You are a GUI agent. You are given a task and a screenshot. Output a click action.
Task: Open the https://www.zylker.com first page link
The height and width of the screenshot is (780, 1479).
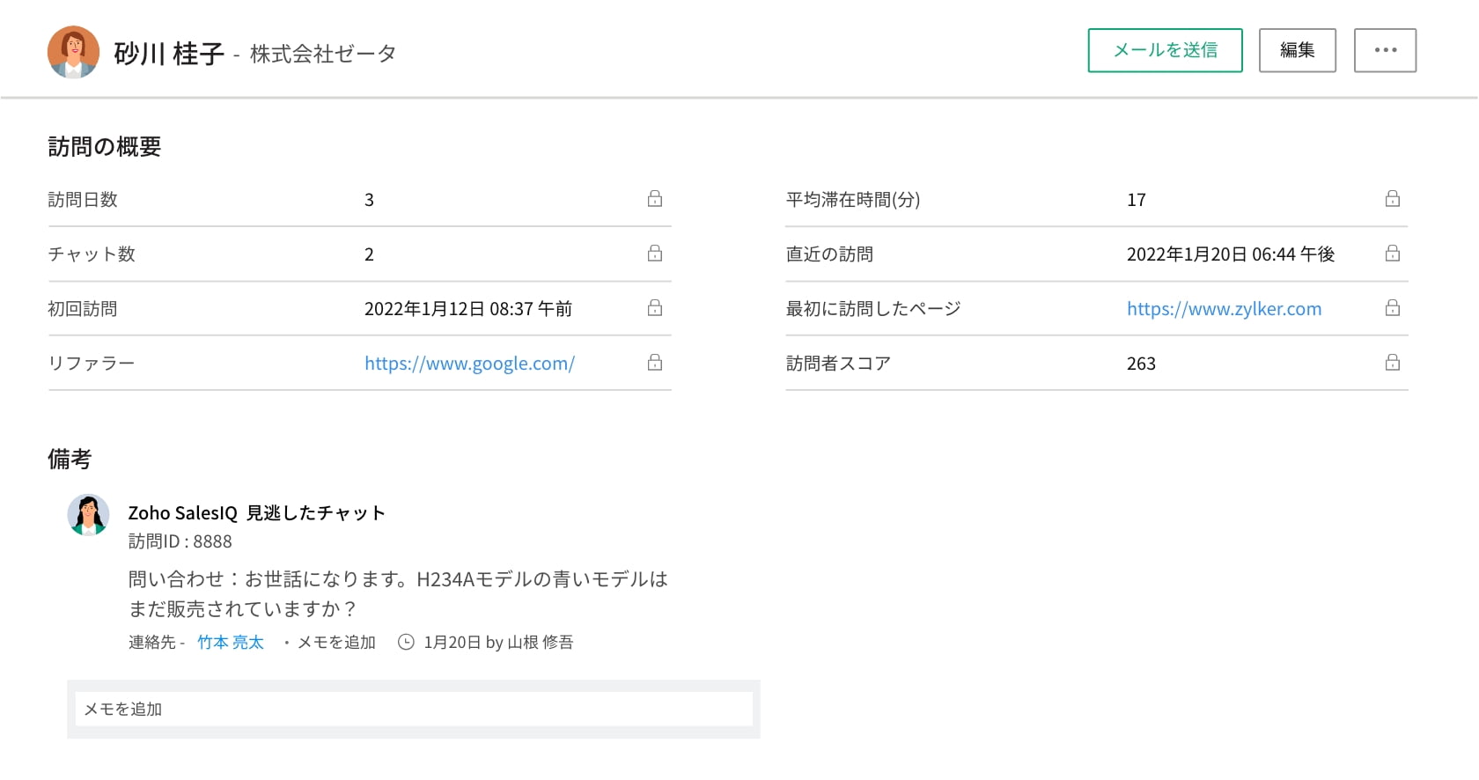1224,309
